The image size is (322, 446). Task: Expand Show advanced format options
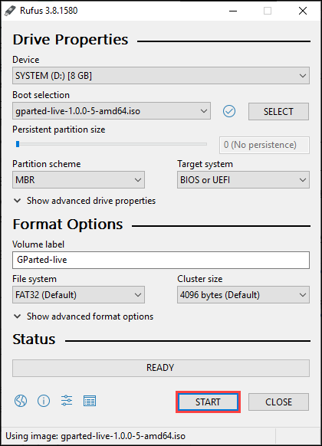(x=84, y=316)
